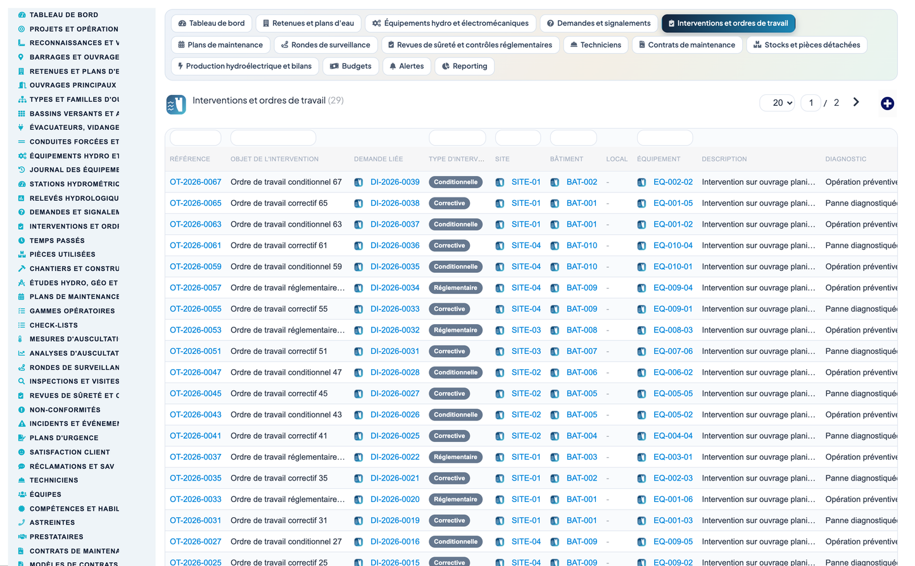Click the Plans d'urgence sidebar icon
This screenshot has width=915, height=566.
22,437
